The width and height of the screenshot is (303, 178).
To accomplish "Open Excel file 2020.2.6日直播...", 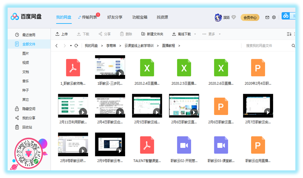I will tap(221, 68).
